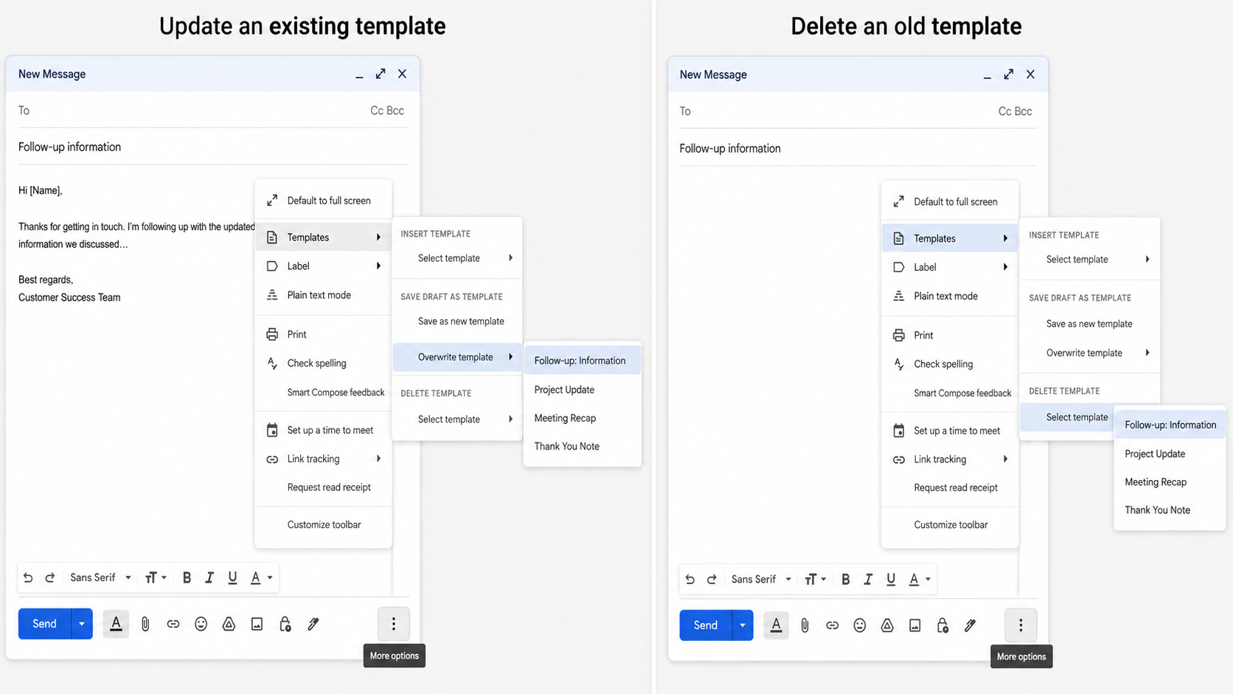
Task: Toggle Plain text mode in right menu
Action: tap(950, 296)
